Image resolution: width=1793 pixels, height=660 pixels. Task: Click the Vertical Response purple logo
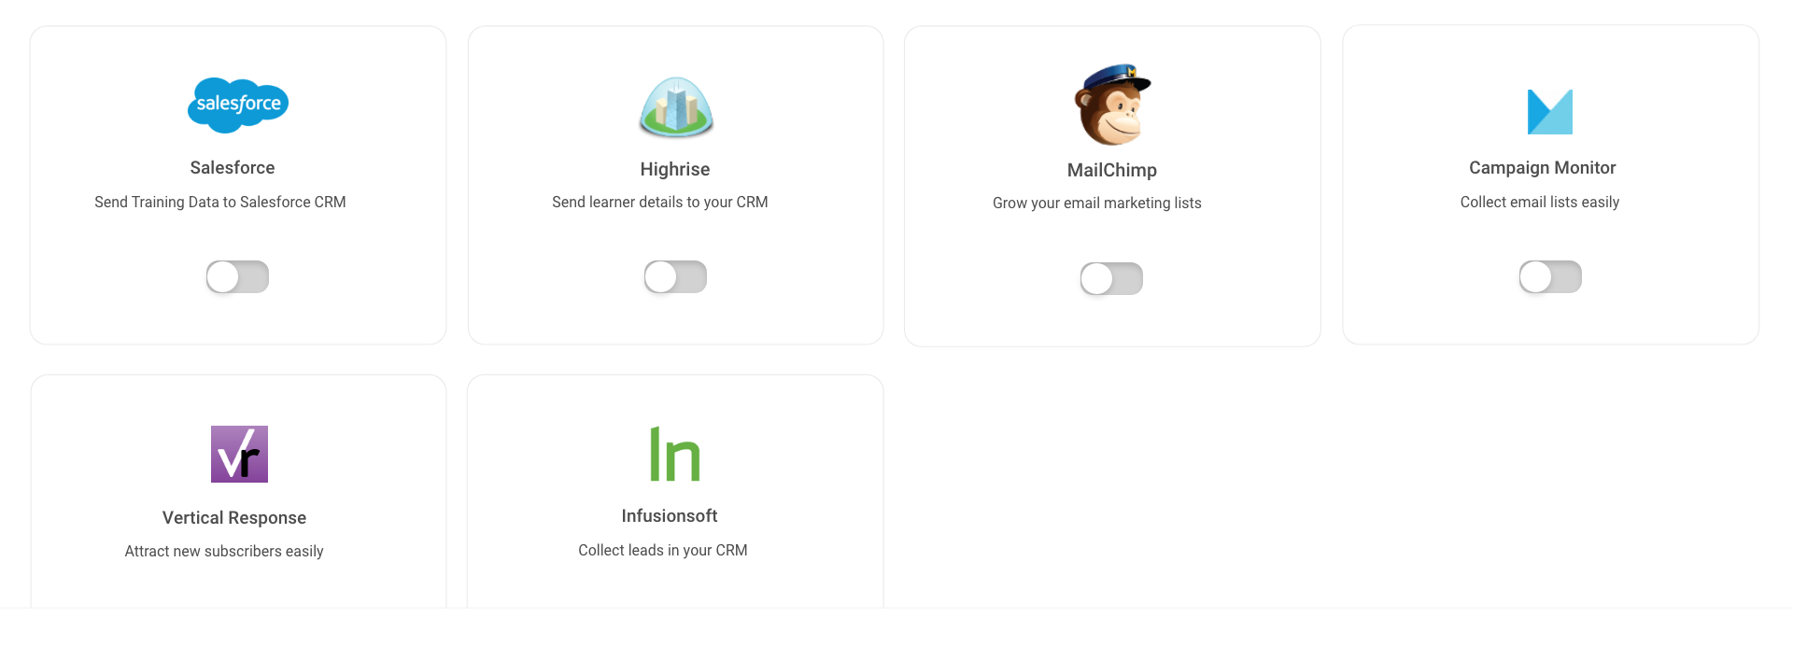[239, 454]
